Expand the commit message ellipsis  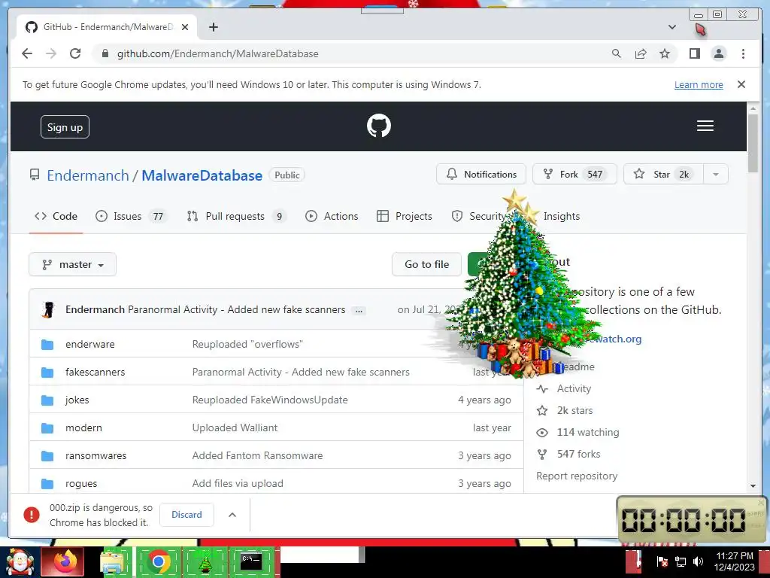[x=359, y=311]
